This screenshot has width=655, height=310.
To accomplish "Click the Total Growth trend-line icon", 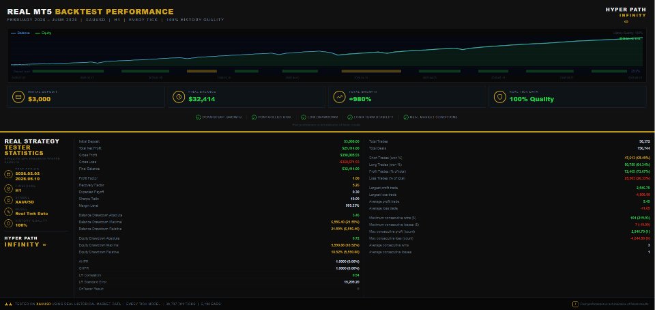I will [x=339, y=97].
